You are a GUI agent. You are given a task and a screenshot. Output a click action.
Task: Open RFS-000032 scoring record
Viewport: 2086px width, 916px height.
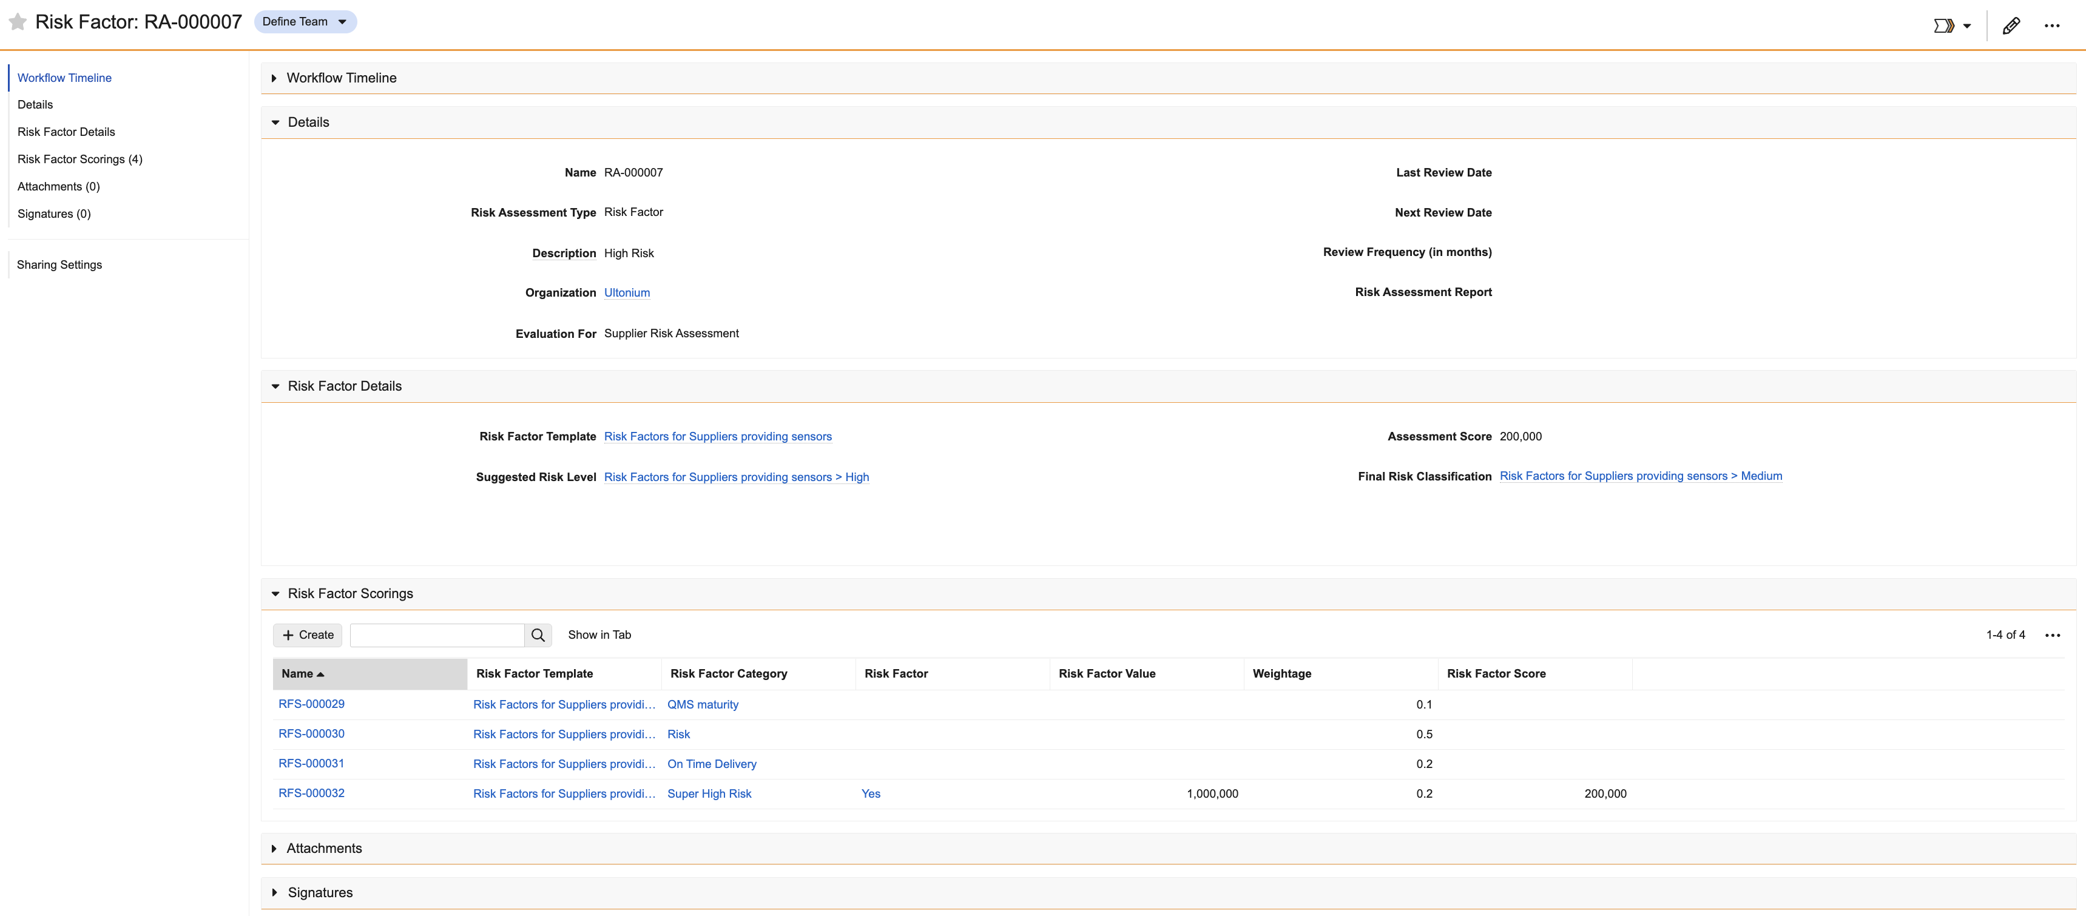coord(311,793)
